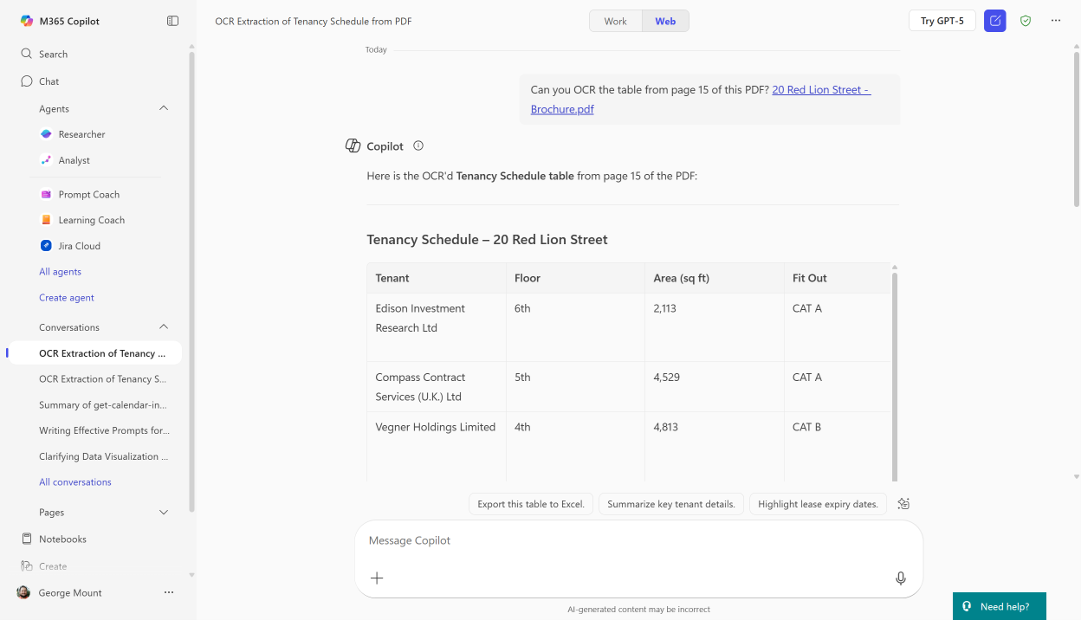Open Search in the sidebar
Screen dimensions: 1081x620
click(53, 54)
